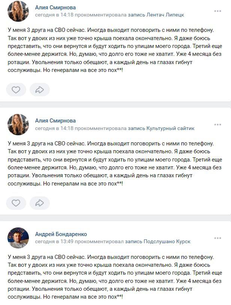The width and height of the screenshot is (231, 305).
Task: Share the post commenting on Культурный сайтик
Action: click(x=39, y=202)
